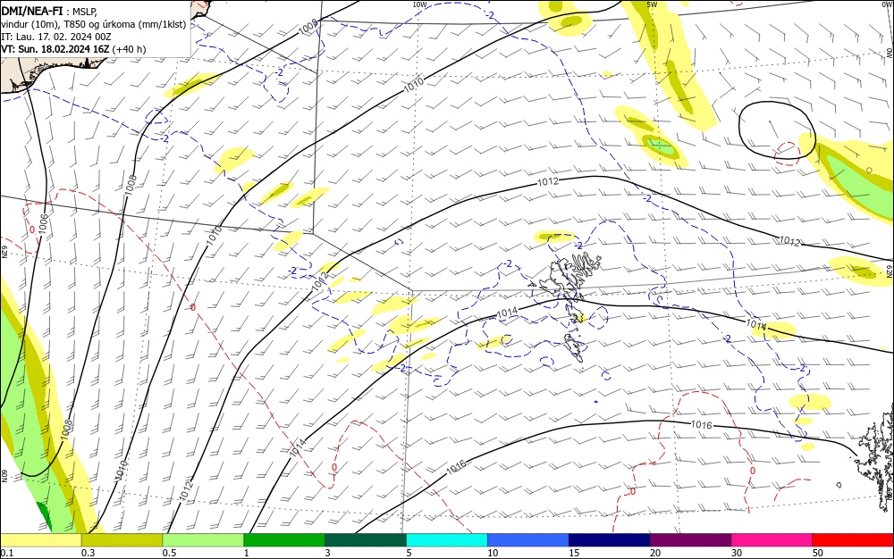The height and width of the screenshot is (559, 894).
Task: Choose the navy 15–20 legend band
Action: 610,540
